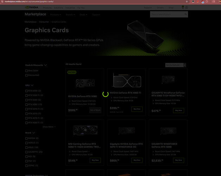221x176 pixels.
Task: Open the browser profile avatar
Action: 220,1
